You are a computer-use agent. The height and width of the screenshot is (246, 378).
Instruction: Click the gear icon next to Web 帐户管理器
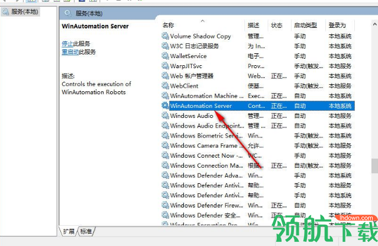[x=165, y=76]
